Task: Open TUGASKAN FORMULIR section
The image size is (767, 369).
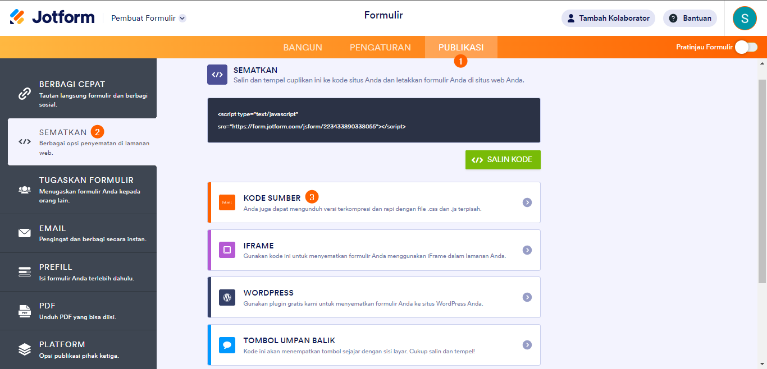Action: pyautogui.click(x=78, y=190)
